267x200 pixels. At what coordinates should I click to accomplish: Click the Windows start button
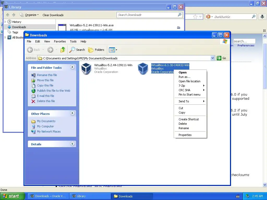point(12,196)
